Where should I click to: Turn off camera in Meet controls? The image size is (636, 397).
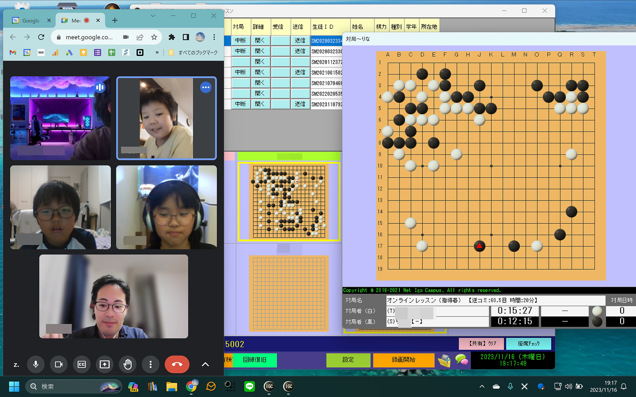tap(59, 364)
